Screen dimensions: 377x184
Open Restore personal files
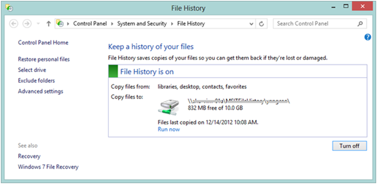point(44,59)
